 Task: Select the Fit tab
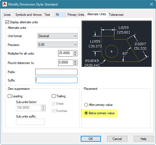click(60, 15)
